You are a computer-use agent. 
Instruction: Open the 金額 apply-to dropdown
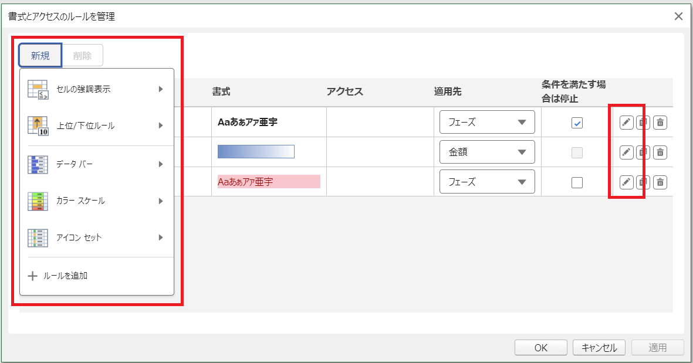click(487, 152)
